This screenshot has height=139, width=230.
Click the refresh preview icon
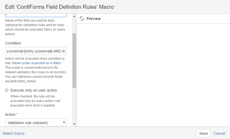(x=82, y=19)
